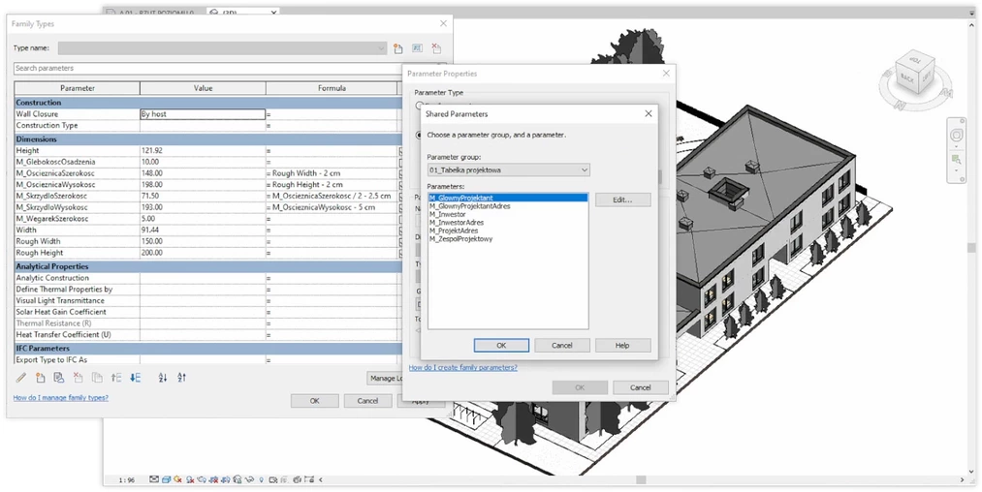Click the Edit... button beside parameters list
982x492 pixels.
(622, 200)
